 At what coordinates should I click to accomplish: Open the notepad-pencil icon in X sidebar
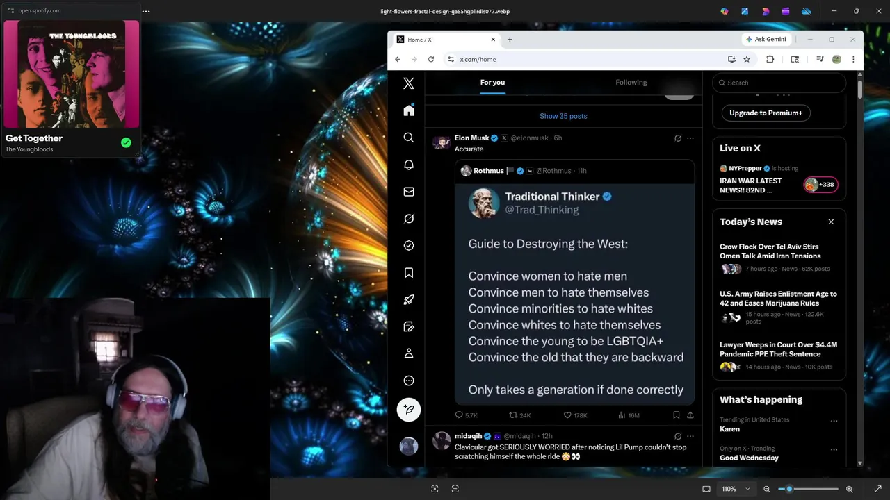pyautogui.click(x=409, y=326)
